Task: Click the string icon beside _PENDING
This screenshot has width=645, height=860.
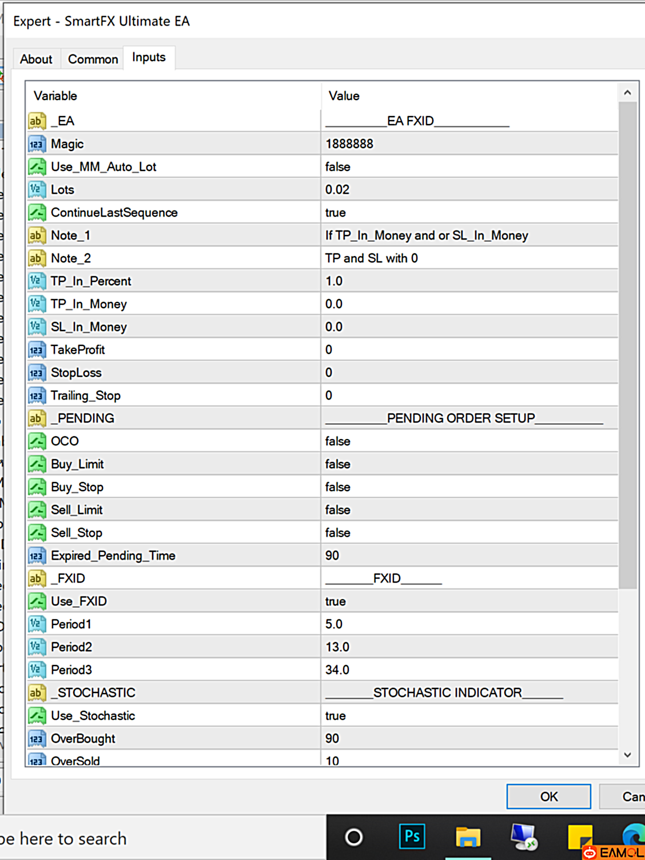Action: [37, 418]
